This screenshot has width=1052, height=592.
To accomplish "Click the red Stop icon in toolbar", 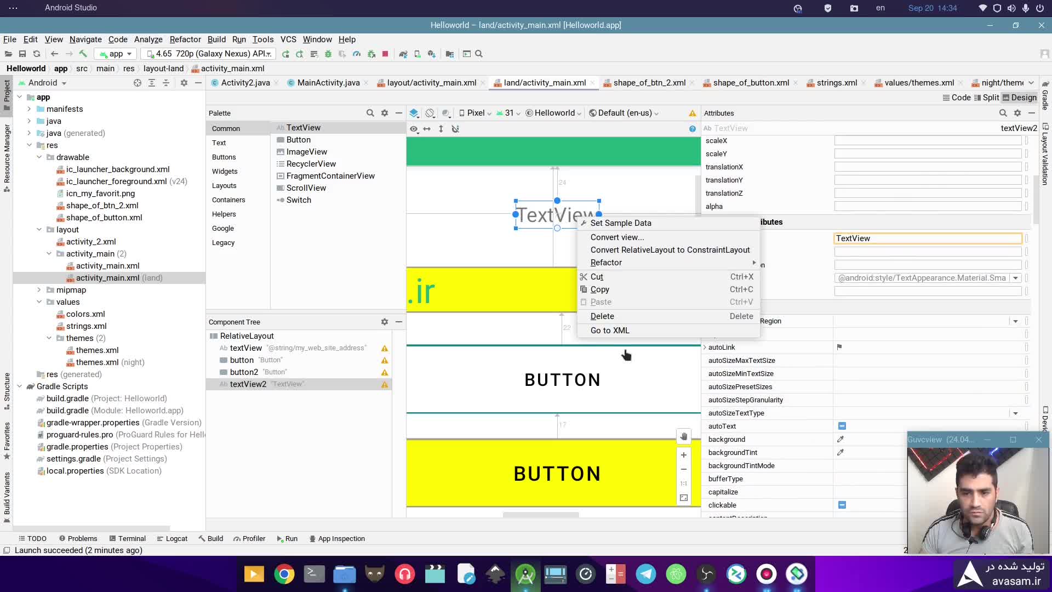I will pyautogui.click(x=385, y=54).
